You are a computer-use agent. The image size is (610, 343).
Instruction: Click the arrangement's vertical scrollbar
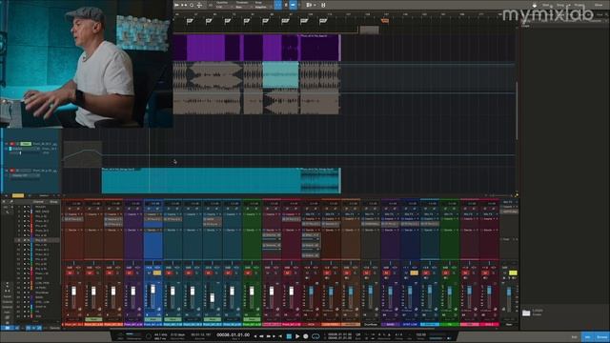[517, 111]
